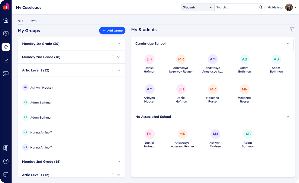Click the Add Group button

coord(112,31)
